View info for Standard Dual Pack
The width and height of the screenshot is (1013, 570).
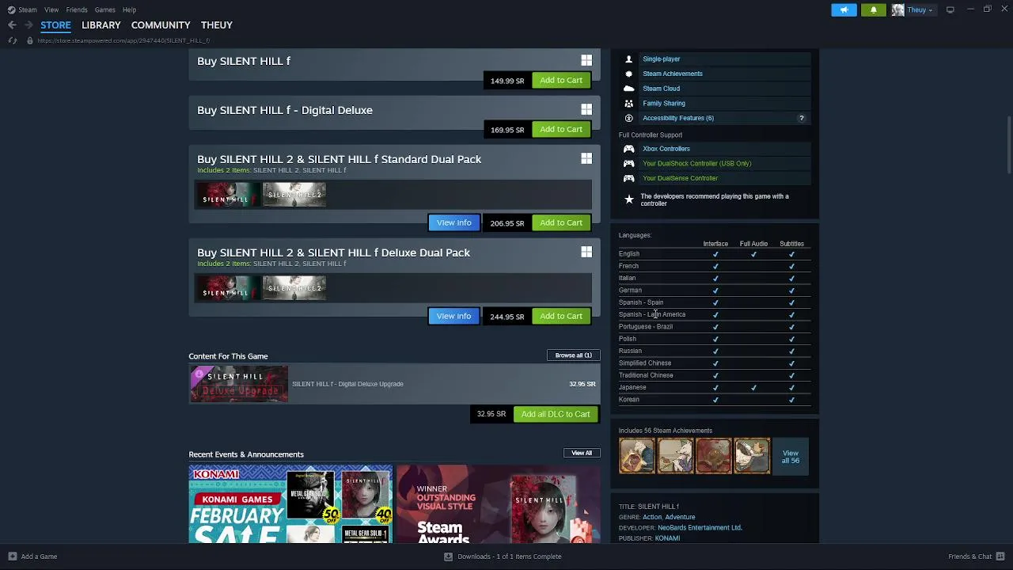tap(453, 222)
